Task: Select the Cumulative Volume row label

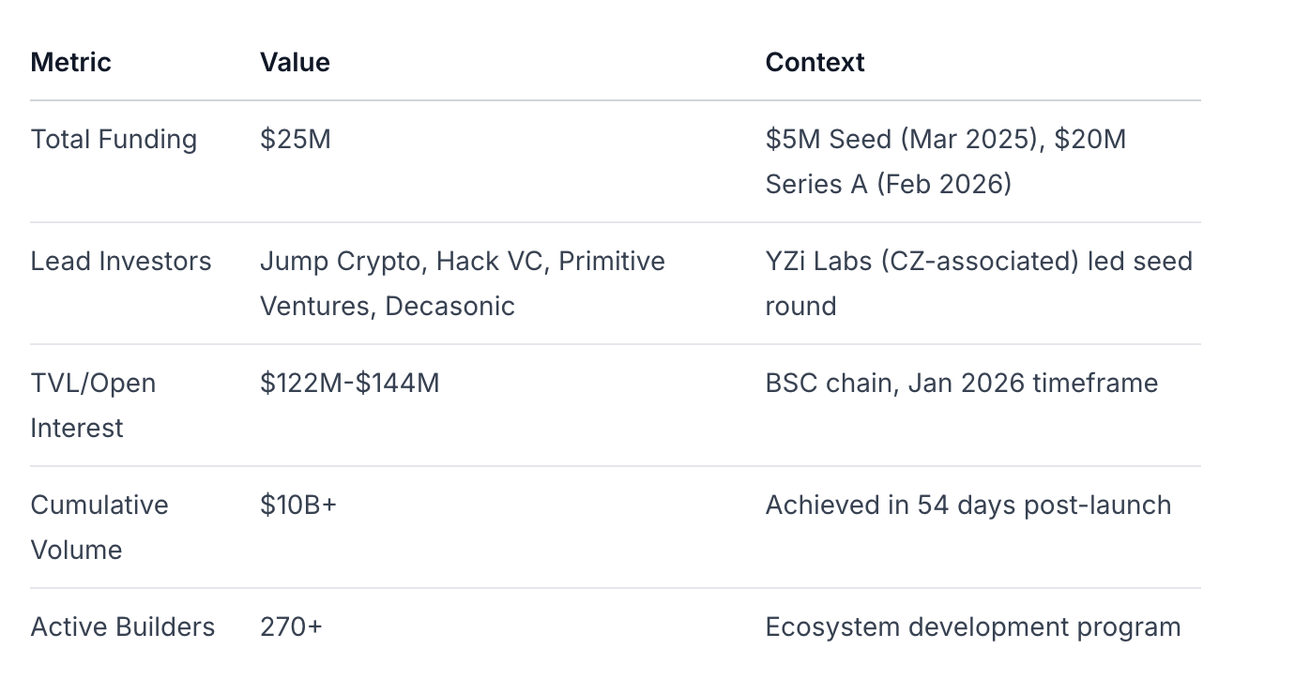Action: pyautogui.click(x=99, y=527)
